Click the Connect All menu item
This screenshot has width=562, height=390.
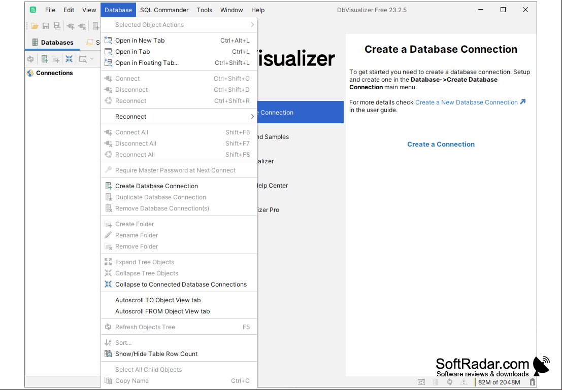(179, 132)
